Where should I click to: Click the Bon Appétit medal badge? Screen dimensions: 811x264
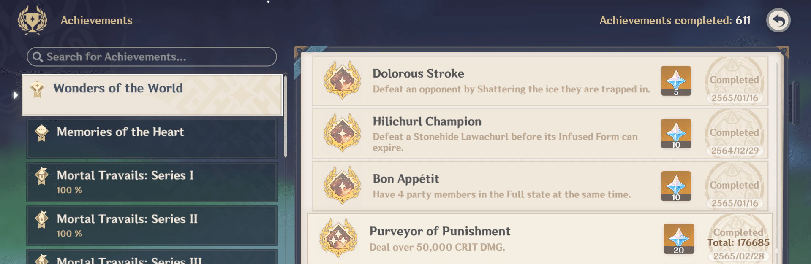point(342,185)
